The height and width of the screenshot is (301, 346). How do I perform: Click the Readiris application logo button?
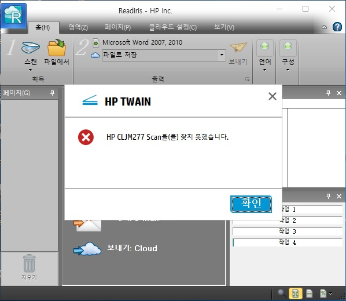coord(14,16)
